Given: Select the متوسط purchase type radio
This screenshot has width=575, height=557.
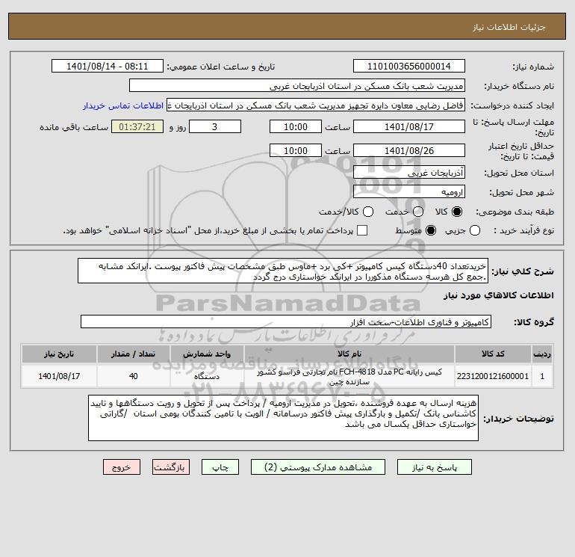Looking at the screenshot, I should pyautogui.click(x=431, y=230).
